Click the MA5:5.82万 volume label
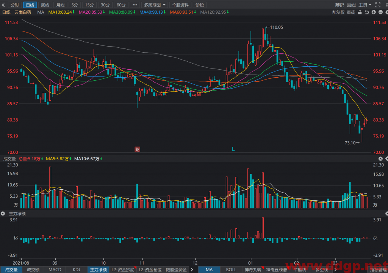The height and width of the screenshot is (273, 388). [x=59, y=159]
